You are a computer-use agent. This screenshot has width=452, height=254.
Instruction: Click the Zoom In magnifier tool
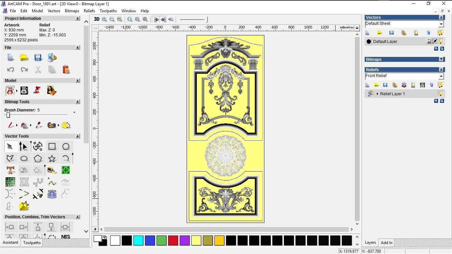click(104, 19)
